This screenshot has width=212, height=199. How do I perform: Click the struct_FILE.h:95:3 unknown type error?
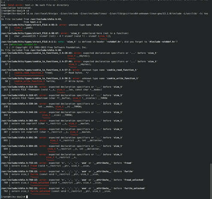[52, 25]
